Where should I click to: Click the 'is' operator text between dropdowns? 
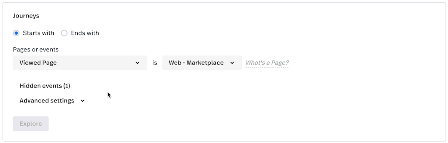coord(155,63)
